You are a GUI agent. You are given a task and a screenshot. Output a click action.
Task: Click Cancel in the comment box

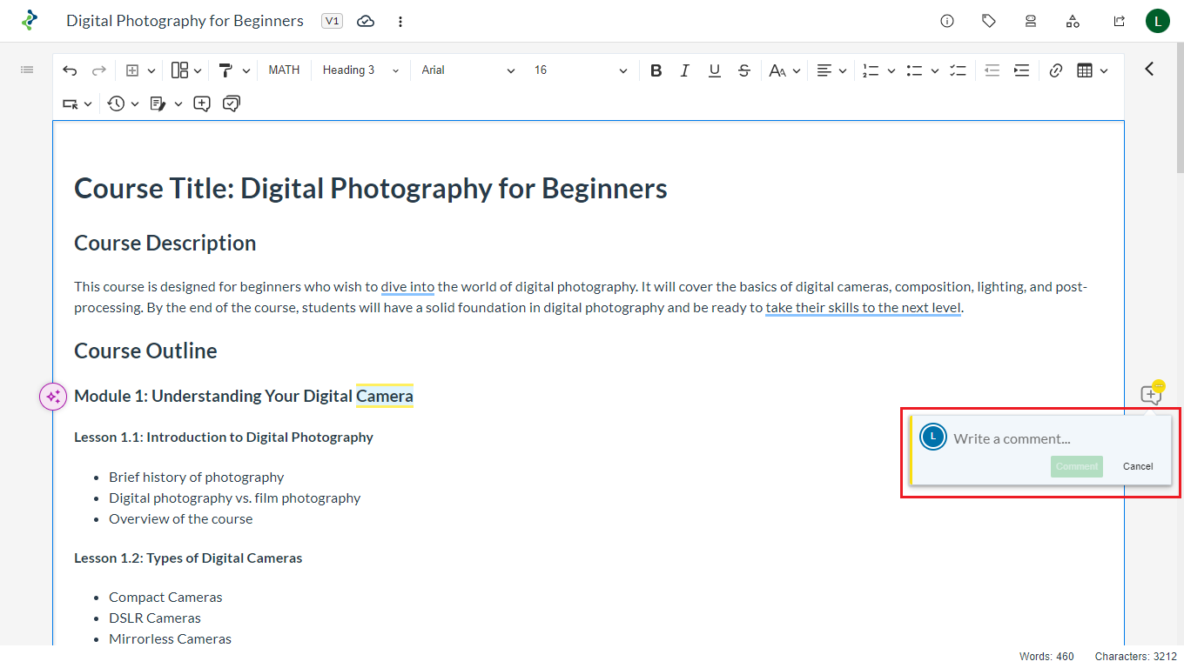(x=1137, y=466)
